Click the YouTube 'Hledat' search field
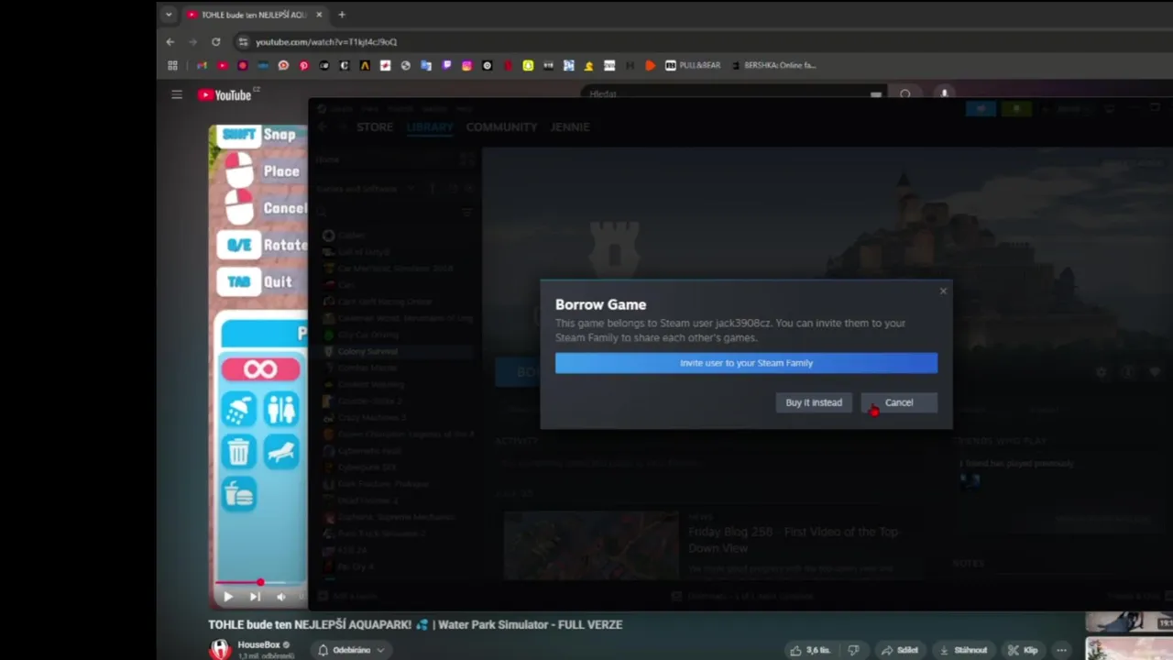 733,93
